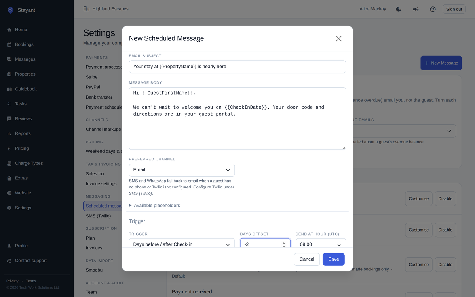This screenshot has height=297, width=475.
Task: Select Bank transfer in settings menu
Action: coord(99,97)
